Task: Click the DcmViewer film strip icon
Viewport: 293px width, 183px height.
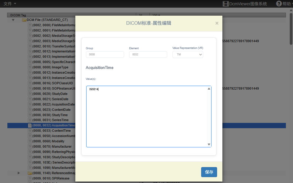Action: click(x=226, y=4)
